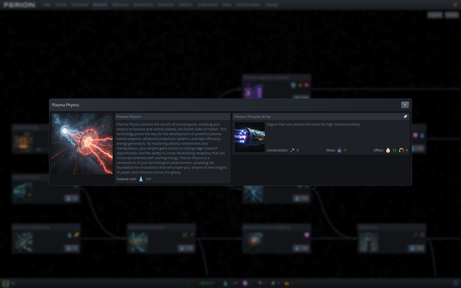Click the Effect value 4
Image resolution: width=461 pixels, height=288 pixels.
coord(406,150)
